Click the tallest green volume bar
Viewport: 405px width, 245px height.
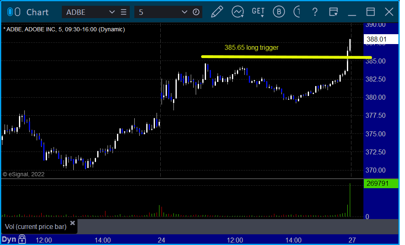coord(350,200)
